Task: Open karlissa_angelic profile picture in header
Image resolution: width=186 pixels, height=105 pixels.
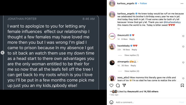Action: [x=112, y=4]
